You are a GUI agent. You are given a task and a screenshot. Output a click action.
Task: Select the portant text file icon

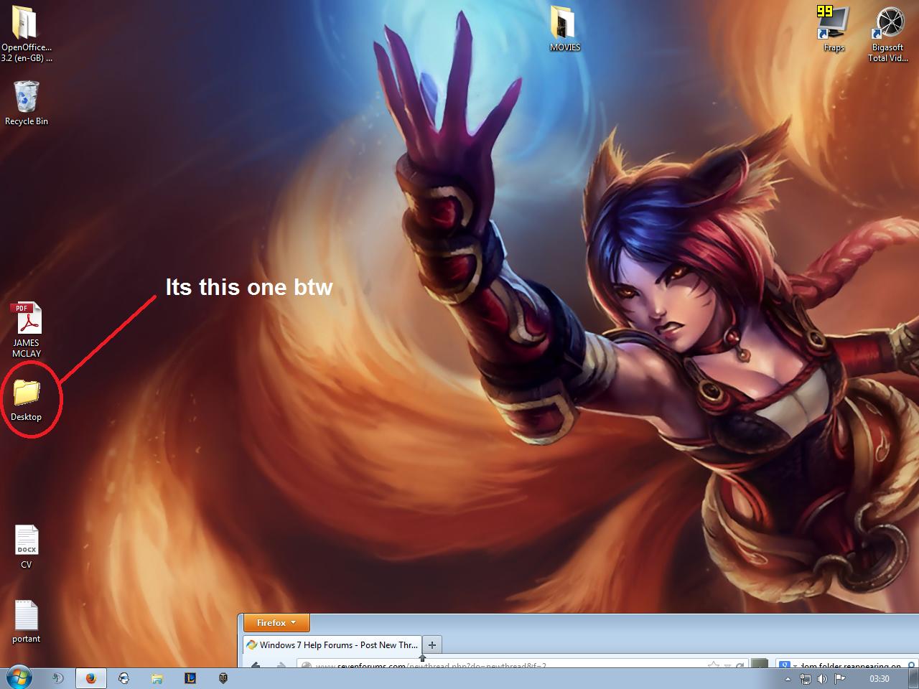(27, 622)
